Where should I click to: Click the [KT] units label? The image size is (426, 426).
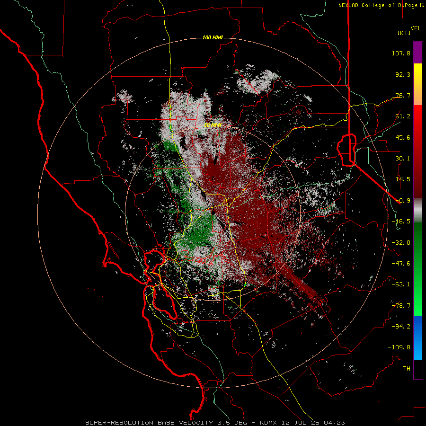pyautogui.click(x=404, y=33)
